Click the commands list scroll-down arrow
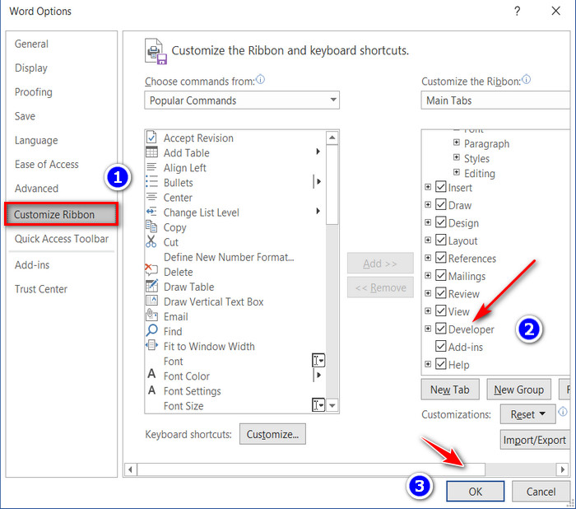The height and width of the screenshot is (509, 576). click(332, 406)
